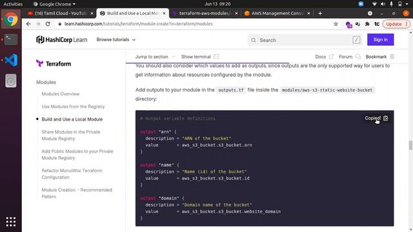Toggle Bookmark for this tutorial
This screenshot has width=413, height=232.
tap(380, 57)
